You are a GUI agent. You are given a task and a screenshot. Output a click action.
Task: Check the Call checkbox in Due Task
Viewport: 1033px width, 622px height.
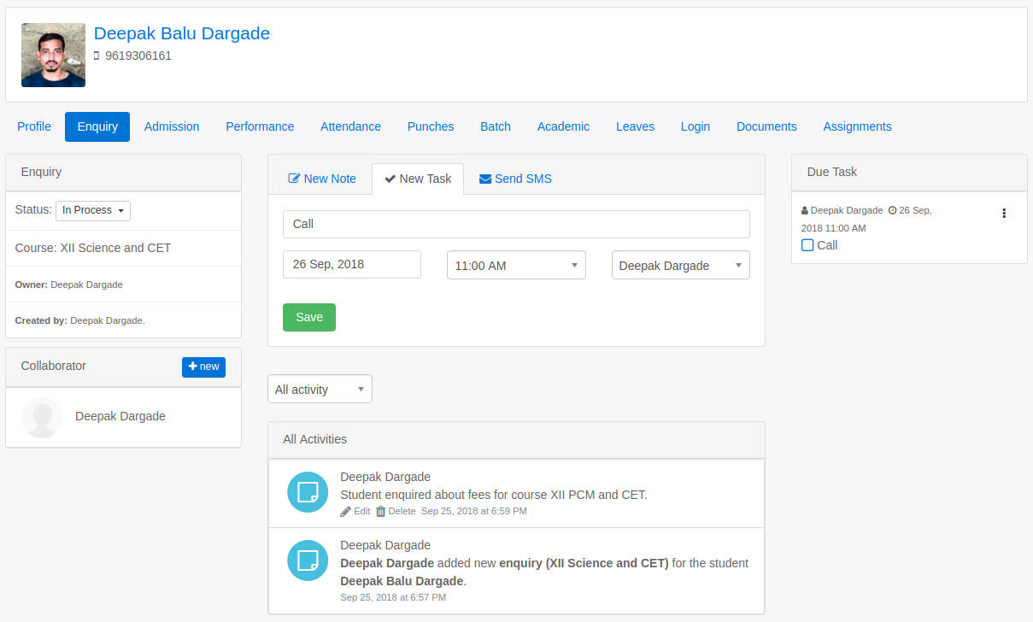(807, 245)
